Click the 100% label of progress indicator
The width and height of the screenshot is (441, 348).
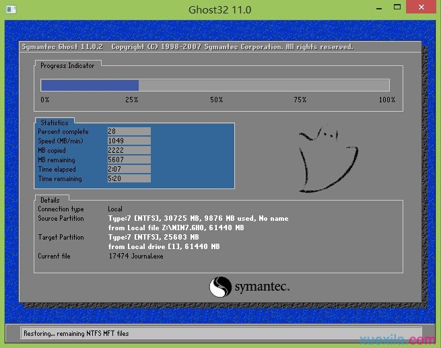click(x=386, y=100)
